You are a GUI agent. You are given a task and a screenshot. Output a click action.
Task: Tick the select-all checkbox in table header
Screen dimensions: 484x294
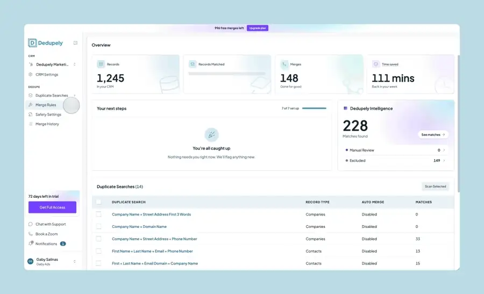coord(98,202)
